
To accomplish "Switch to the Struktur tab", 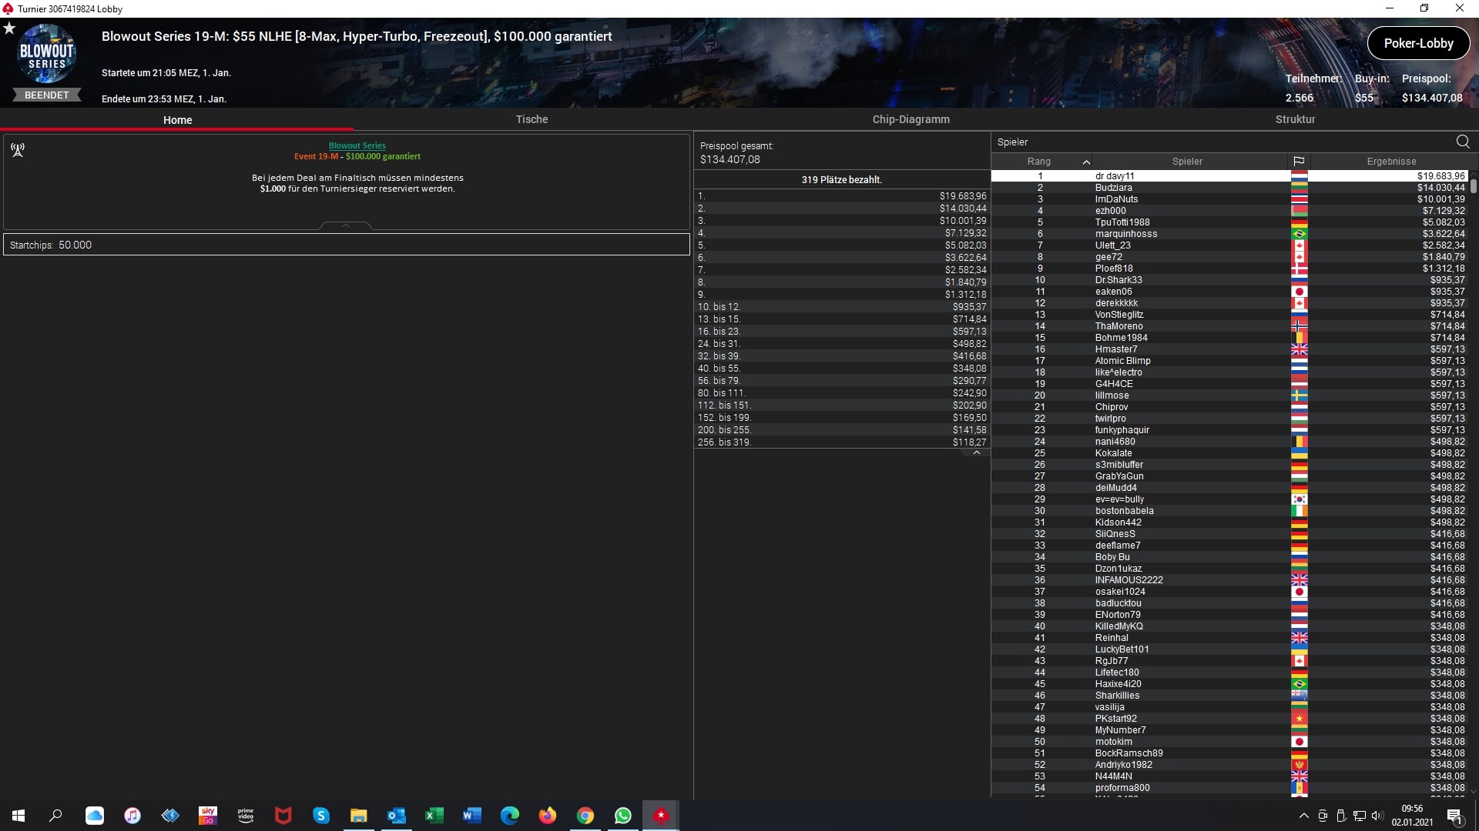I will 1295,119.
